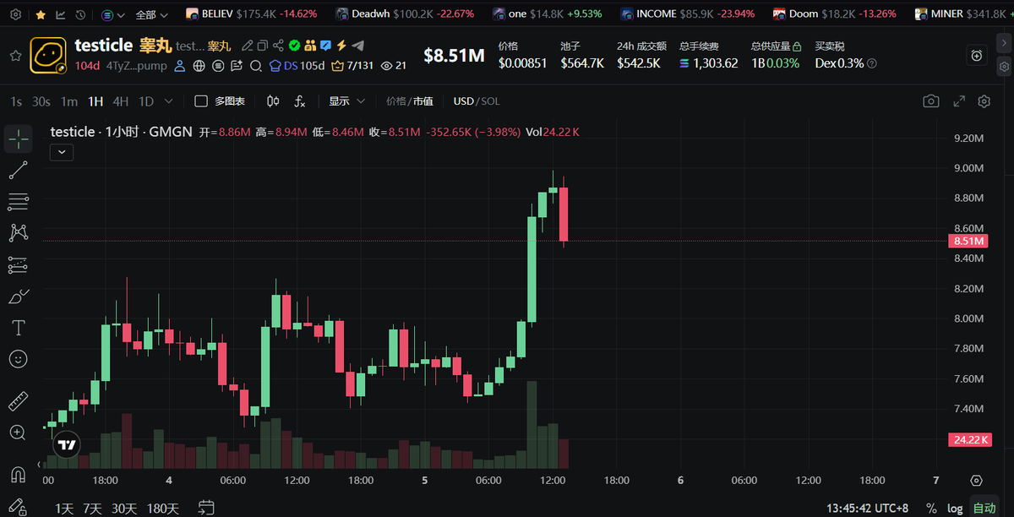Select the text annotation tool
The image size is (1014, 517).
point(18,328)
